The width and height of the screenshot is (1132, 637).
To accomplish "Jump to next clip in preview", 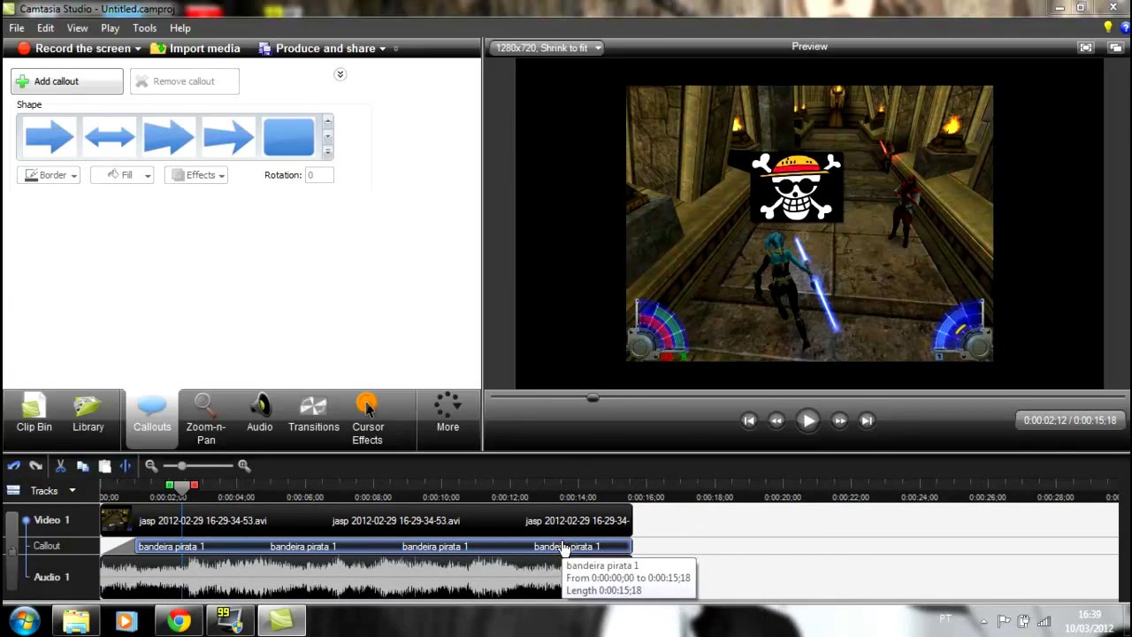I will tap(867, 421).
